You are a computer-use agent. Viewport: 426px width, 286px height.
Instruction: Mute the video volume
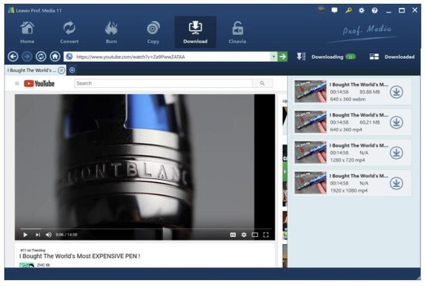[49, 235]
